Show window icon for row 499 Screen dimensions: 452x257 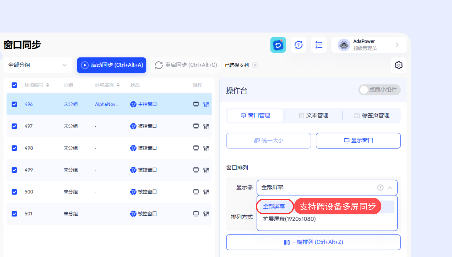coord(196,170)
